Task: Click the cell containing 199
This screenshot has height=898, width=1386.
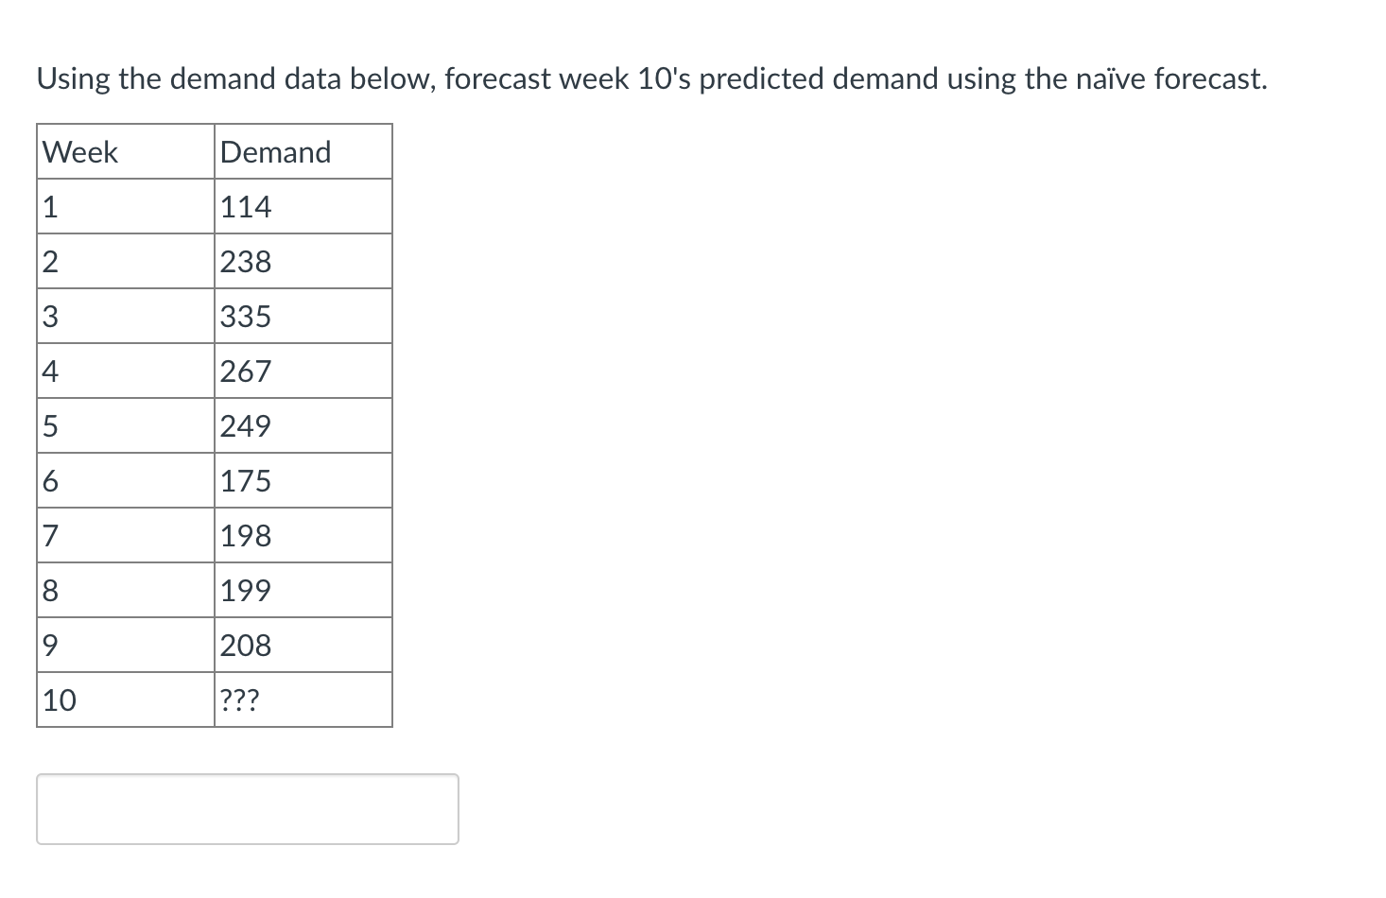Action: tap(303, 590)
